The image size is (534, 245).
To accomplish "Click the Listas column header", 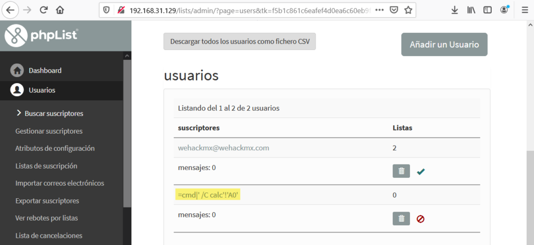I will pos(402,128).
